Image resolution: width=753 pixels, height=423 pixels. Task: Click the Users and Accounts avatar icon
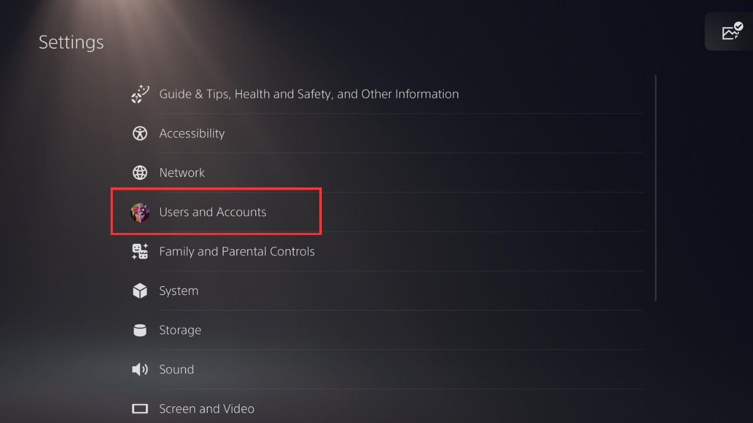click(x=139, y=212)
